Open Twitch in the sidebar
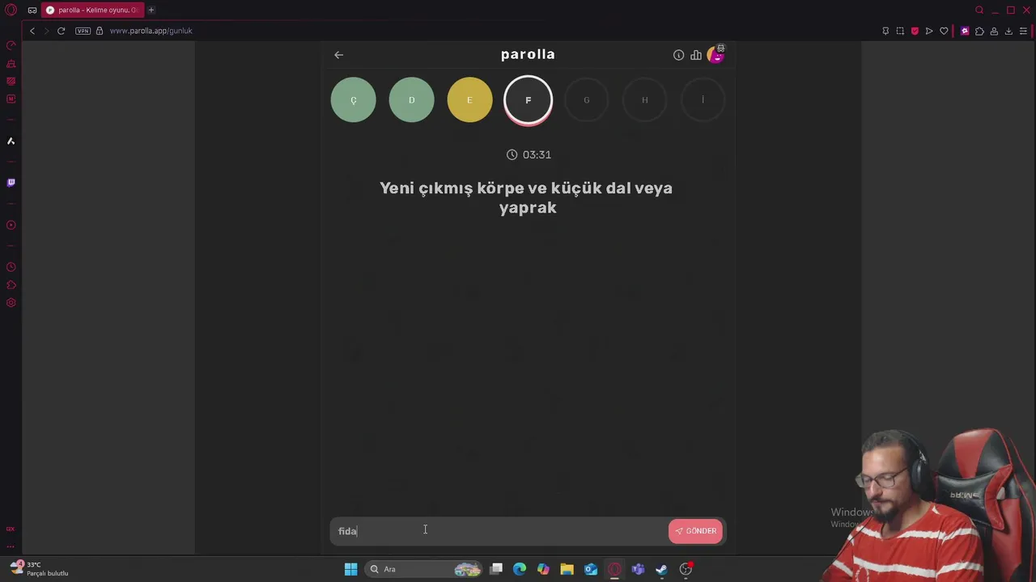Screen dimensions: 1036x582 click(x=11, y=183)
